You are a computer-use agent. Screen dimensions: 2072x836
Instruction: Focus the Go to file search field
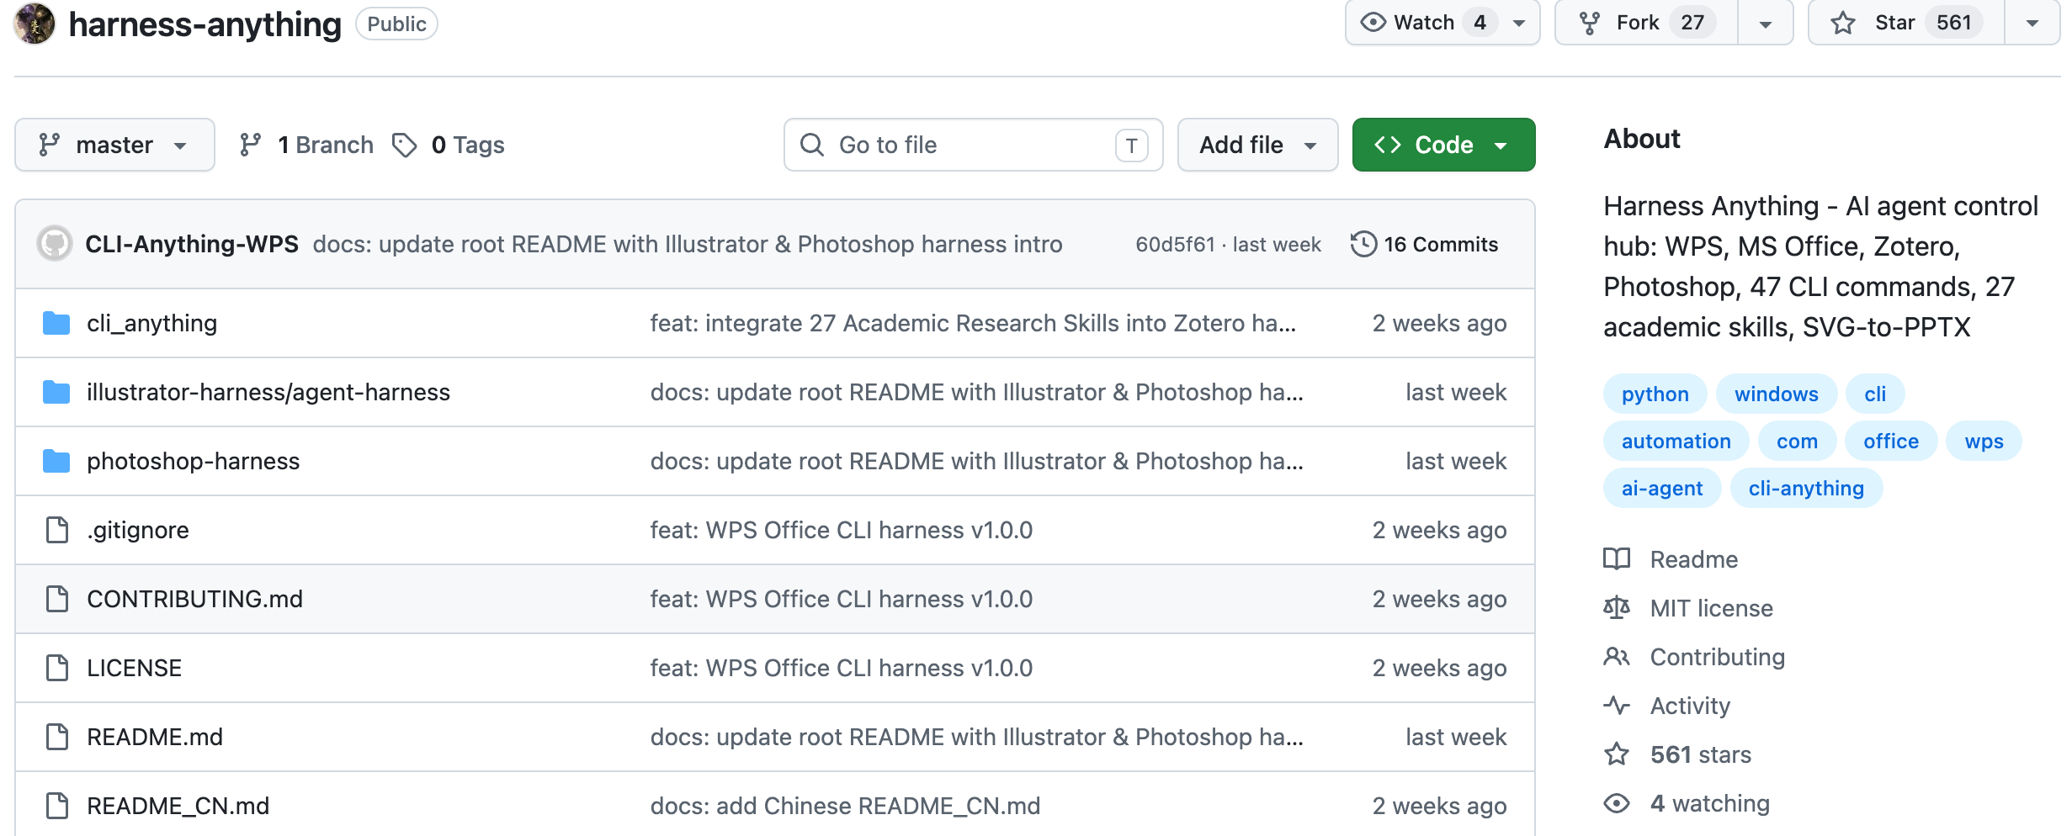974,145
